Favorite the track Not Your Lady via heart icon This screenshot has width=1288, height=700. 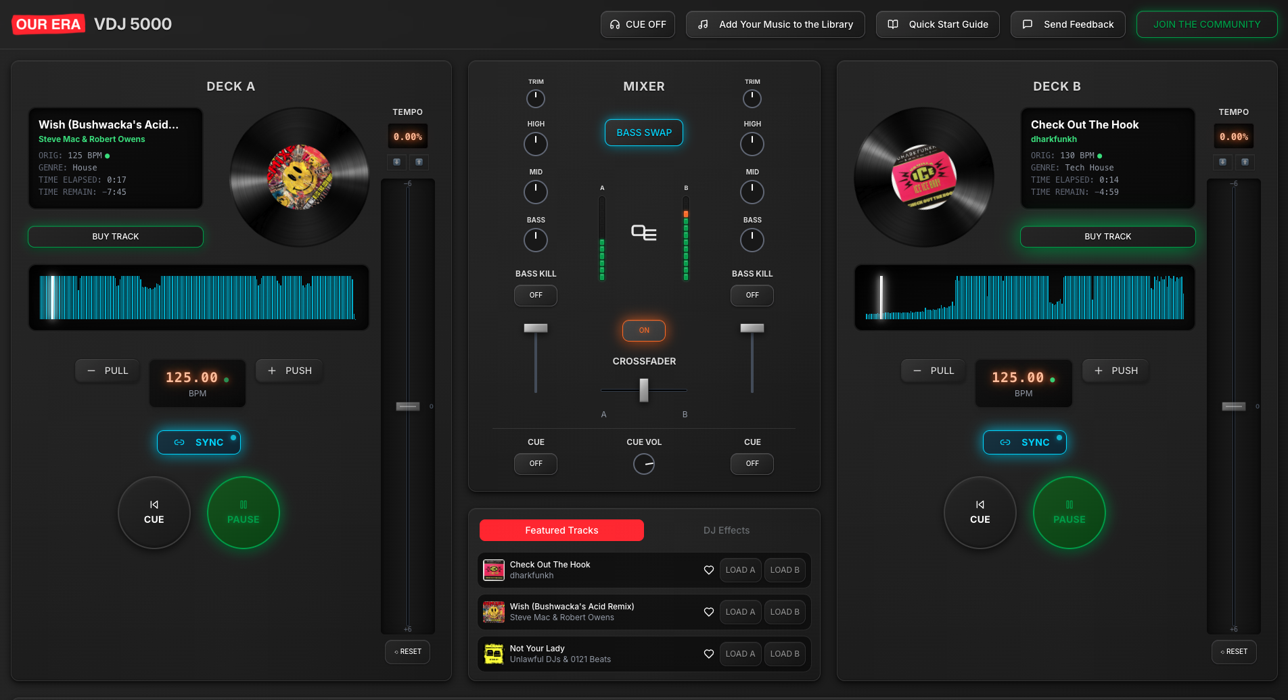708,653
